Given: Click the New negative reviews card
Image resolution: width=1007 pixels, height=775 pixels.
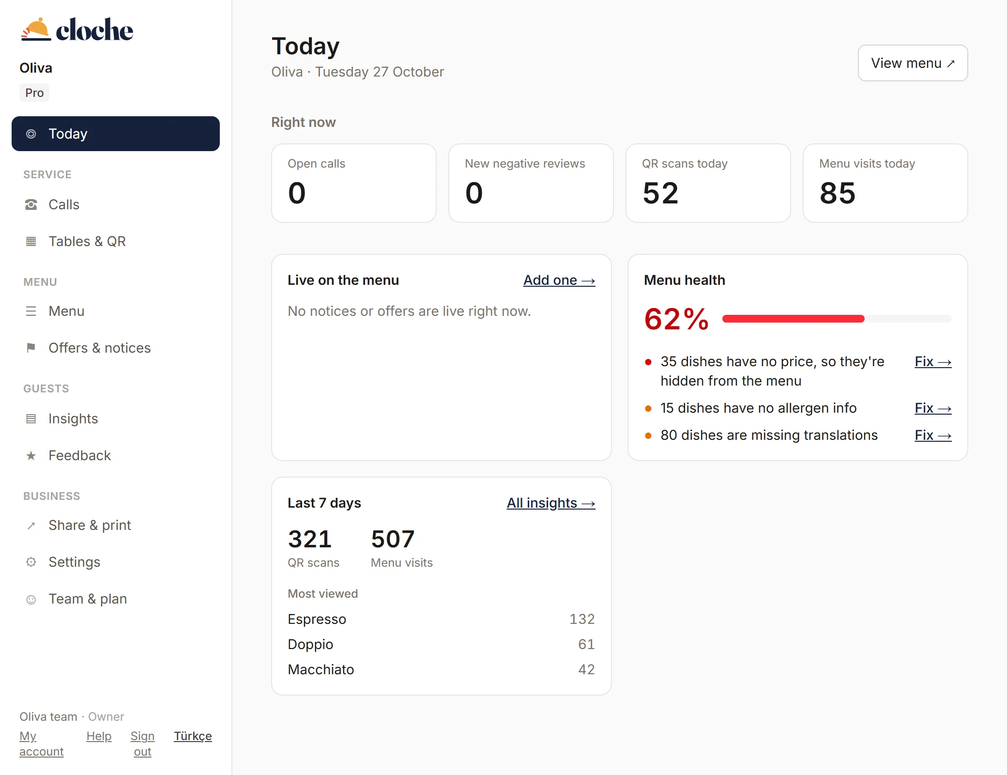Looking at the screenshot, I should (531, 183).
